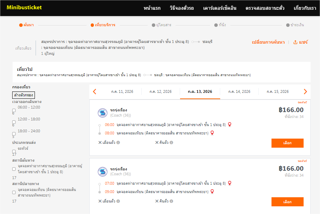Click the ผู้โดยสาร progress step
320x214 pixels.
point(162,25)
